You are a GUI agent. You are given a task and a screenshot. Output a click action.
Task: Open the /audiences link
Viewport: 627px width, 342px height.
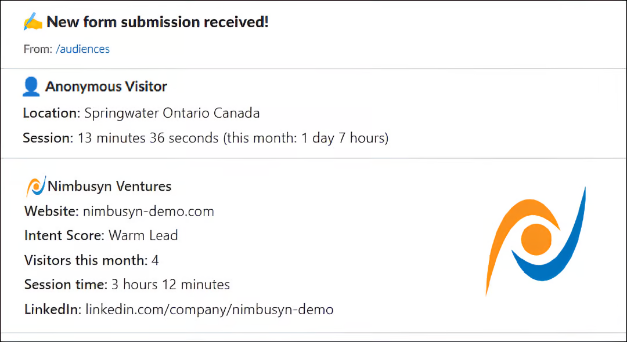[82, 49]
